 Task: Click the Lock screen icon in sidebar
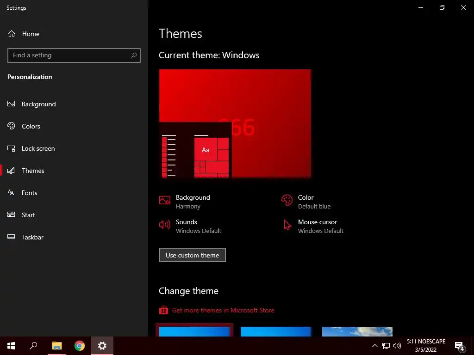tap(11, 148)
